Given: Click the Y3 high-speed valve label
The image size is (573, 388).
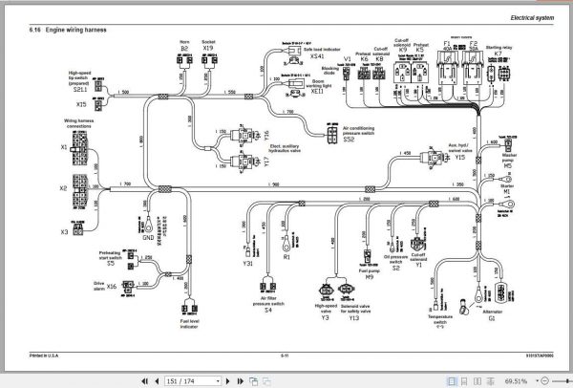Looking at the screenshot, I should coord(326,318).
